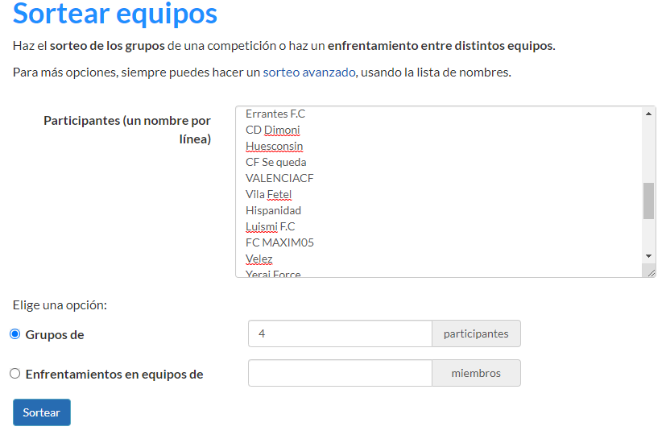Click the scroll up arrow in participants list
Image resolution: width=666 pixels, height=439 pixels.
(x=649, y=114)
